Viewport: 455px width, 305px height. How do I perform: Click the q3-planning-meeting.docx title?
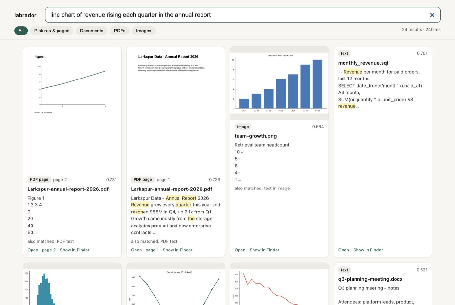pos(370,279)
